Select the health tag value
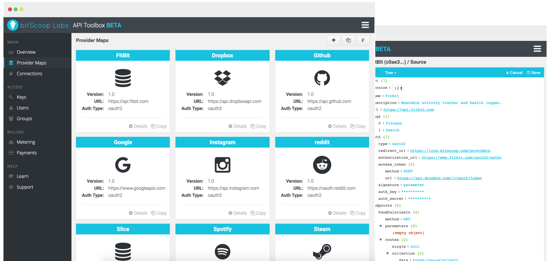This screenshot has width=550, height=261. tap(392, 130)
